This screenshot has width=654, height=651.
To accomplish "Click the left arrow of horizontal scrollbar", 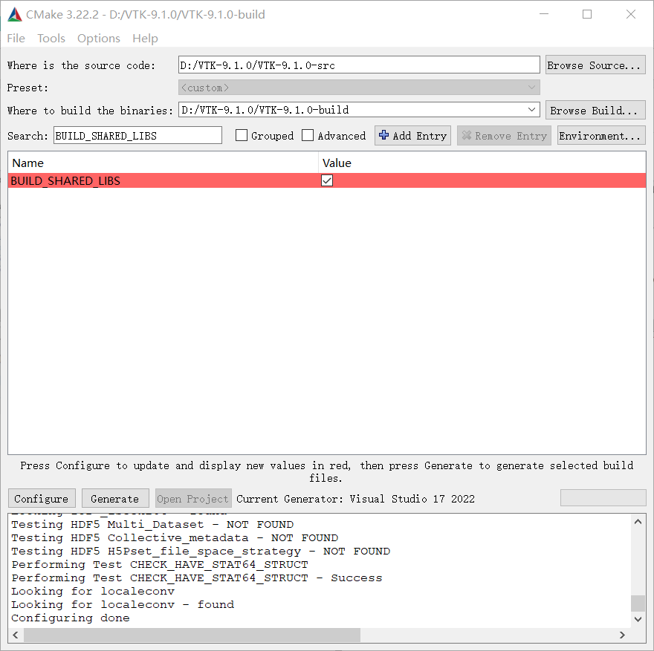I will point(15,635).
